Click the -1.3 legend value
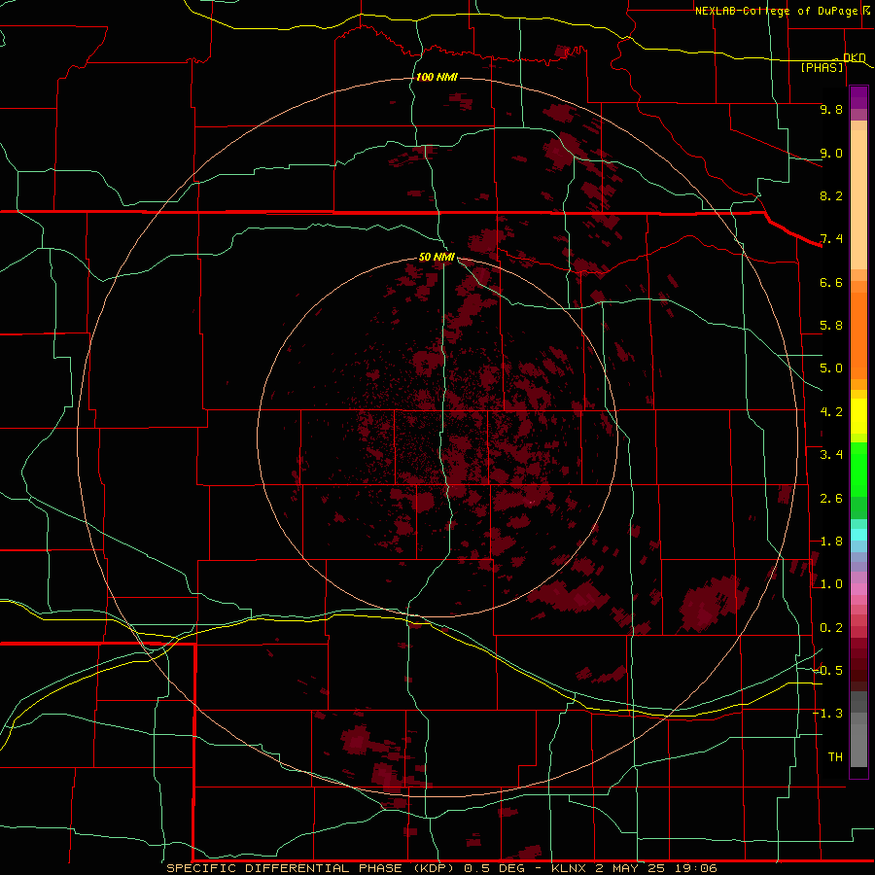Viewport: 875px width, 875px height. click(827, 714)
